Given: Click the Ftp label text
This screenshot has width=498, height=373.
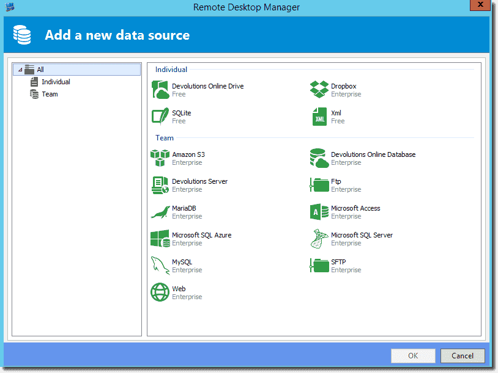Looking at the screenshot, I should [x=336, y=181].
